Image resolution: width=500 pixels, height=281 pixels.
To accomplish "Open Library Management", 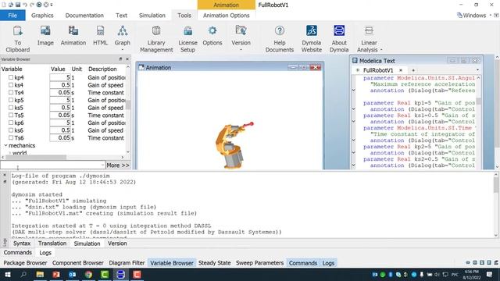I will pyautogui.click(x=156, y=31).
